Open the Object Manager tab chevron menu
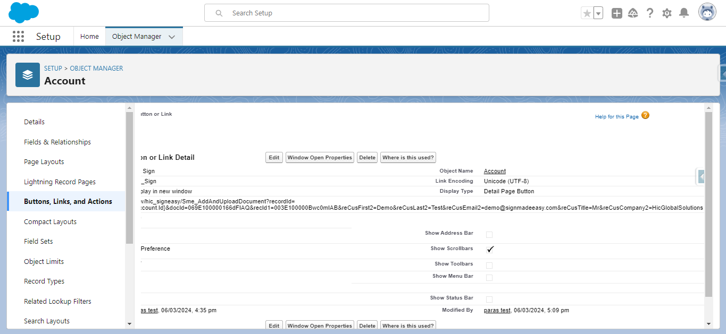This screenshot has width=726, height=334. [172, 37]
